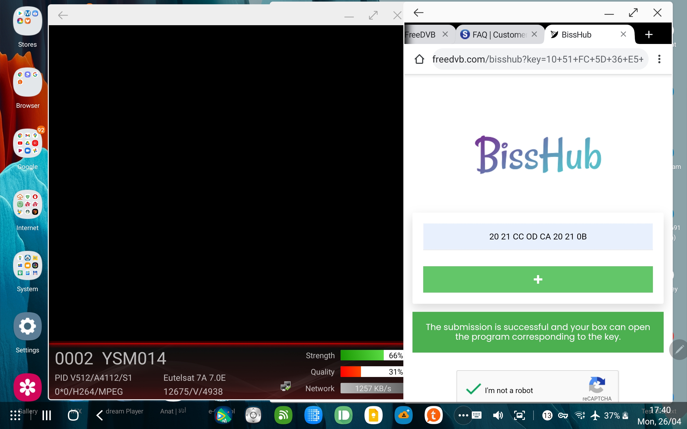The width and height of the screenshot is (687, 429).
Task: Expand more taskbar options ellipsis
Action: [x=463, y=415]
